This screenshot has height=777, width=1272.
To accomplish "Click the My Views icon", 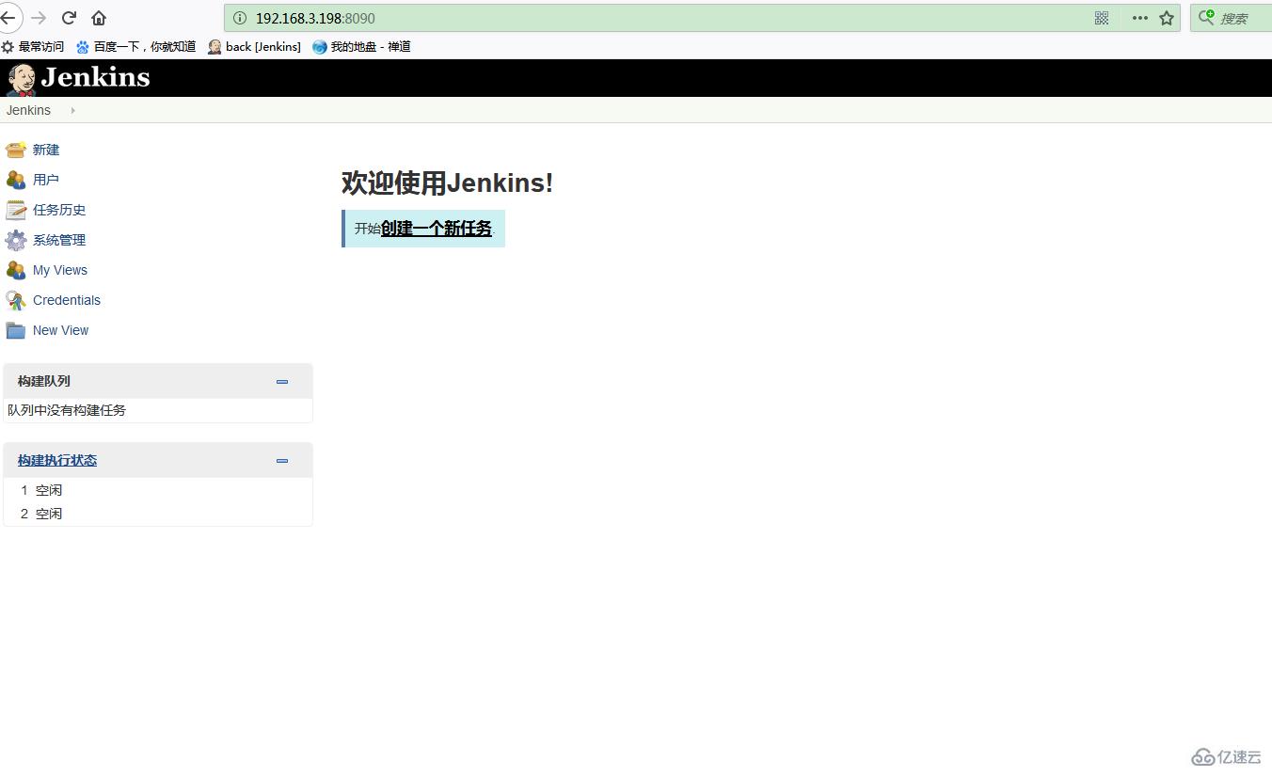I will coord(16,270).
